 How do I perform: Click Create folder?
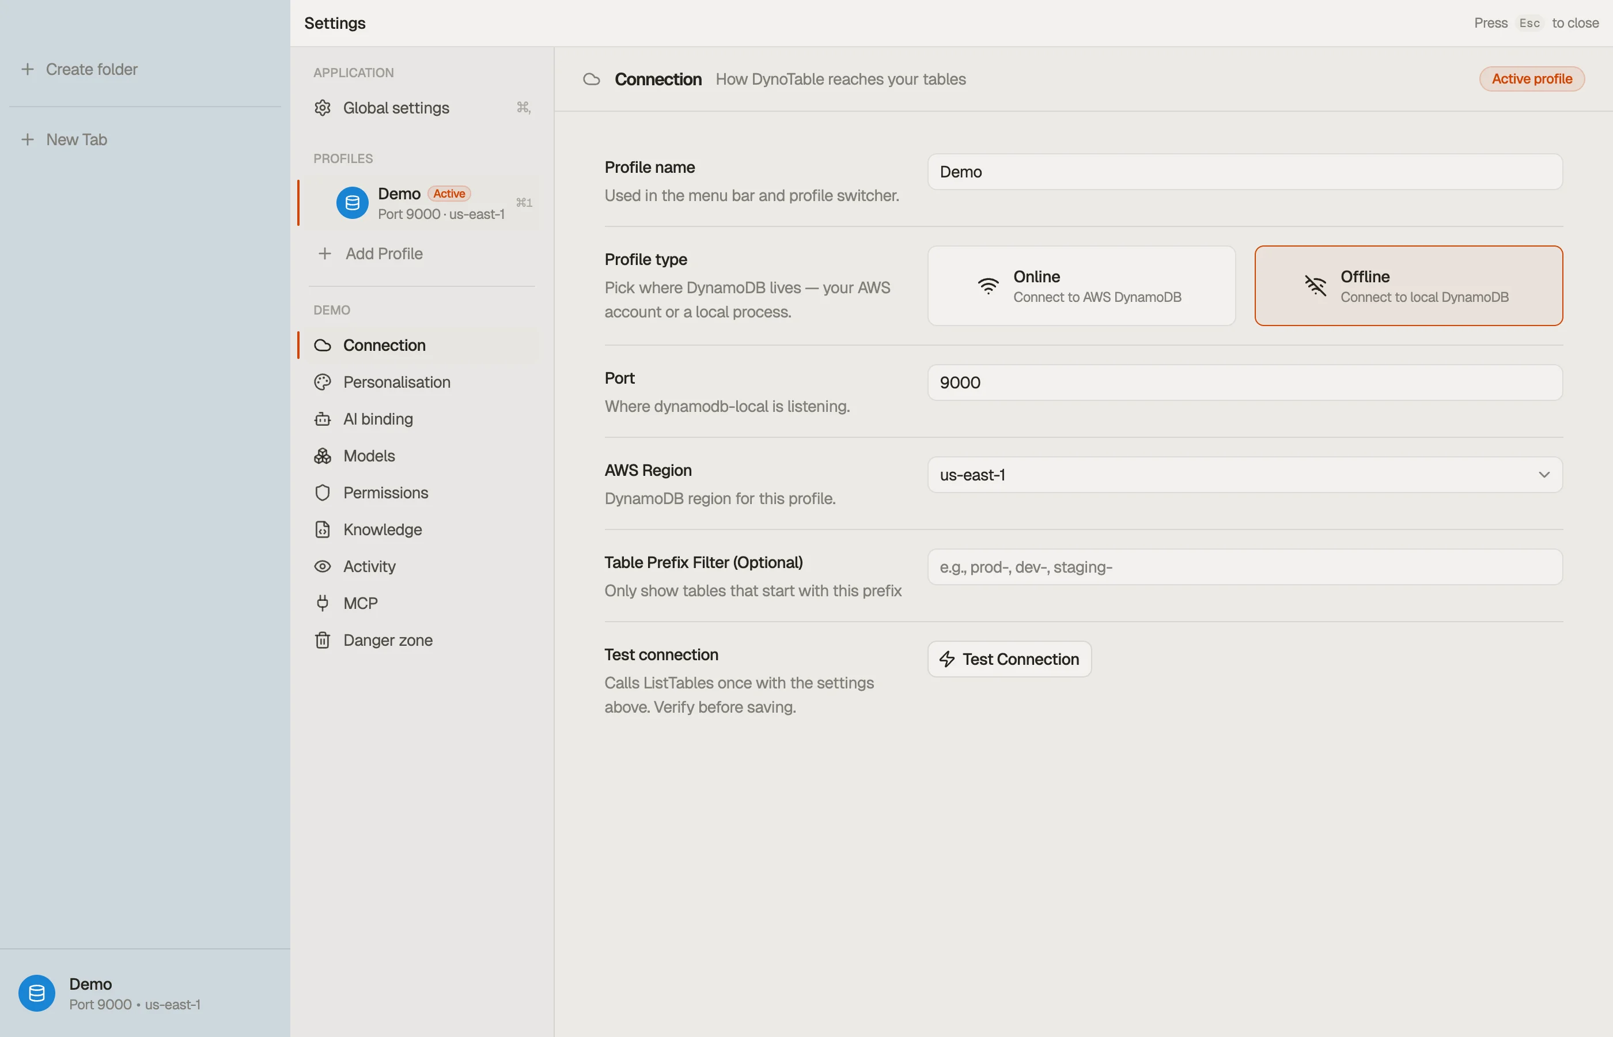tap(92, 69)
